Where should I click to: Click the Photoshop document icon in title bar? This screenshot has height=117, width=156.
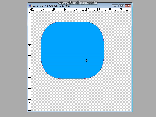30,6
